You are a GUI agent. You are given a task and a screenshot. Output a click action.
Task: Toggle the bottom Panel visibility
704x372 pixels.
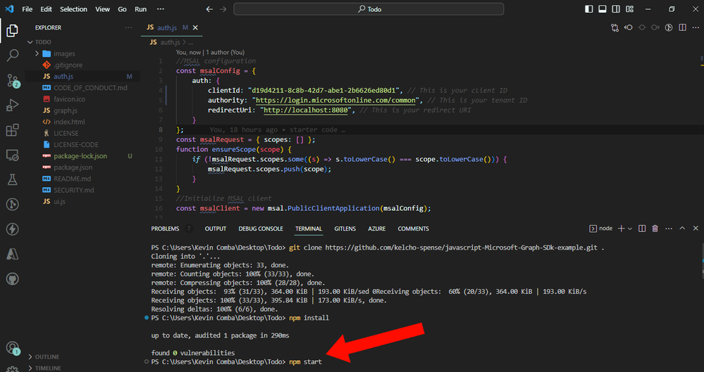pyautogui.click(x=603, y=9)
